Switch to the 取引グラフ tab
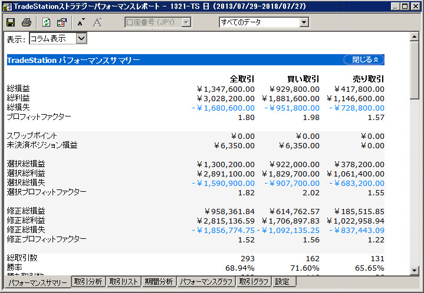 point(254,282)
